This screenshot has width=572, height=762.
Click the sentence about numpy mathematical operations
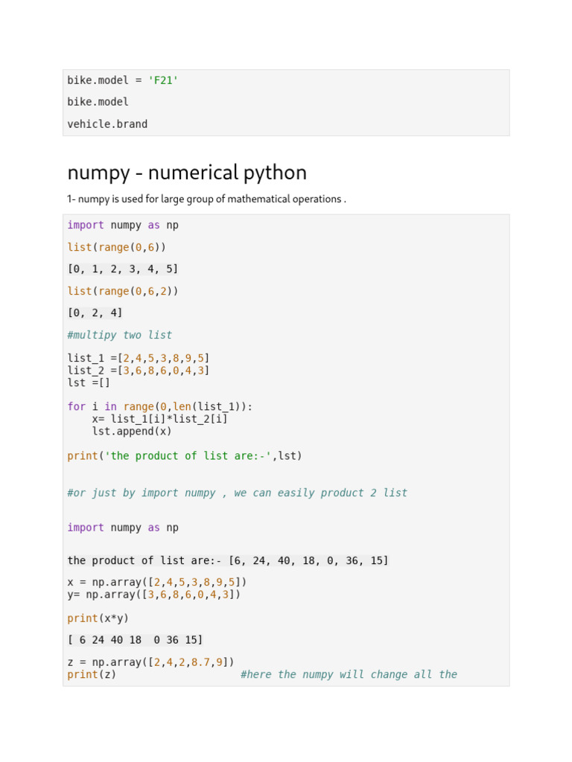(x=206, y=199)
